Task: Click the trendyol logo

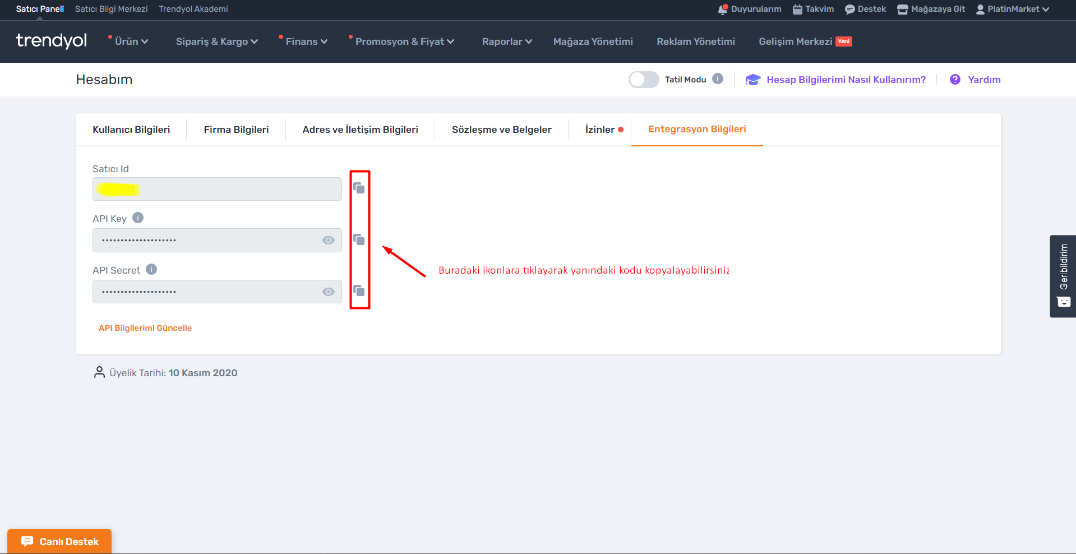Action: coord(52,40)
